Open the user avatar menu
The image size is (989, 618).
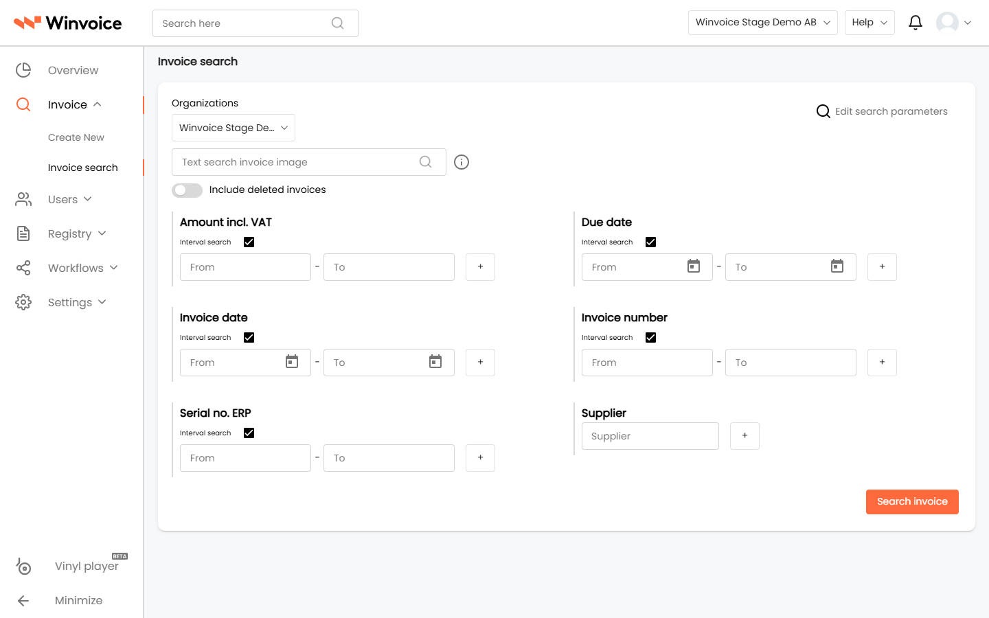pos(953,23)
